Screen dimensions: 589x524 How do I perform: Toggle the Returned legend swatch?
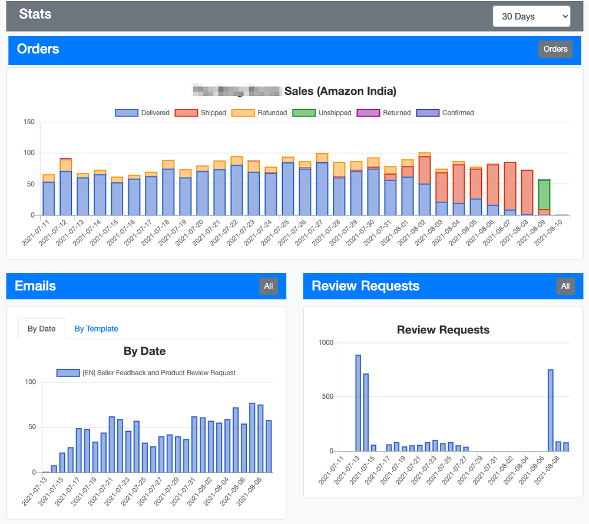tap(368, 113)
